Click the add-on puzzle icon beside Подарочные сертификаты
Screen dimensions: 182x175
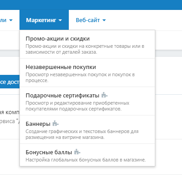click(x=105, y=95)
